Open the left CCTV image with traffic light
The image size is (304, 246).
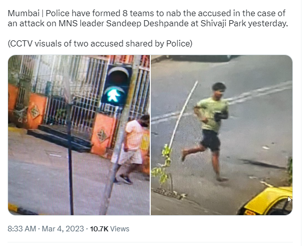79,135
